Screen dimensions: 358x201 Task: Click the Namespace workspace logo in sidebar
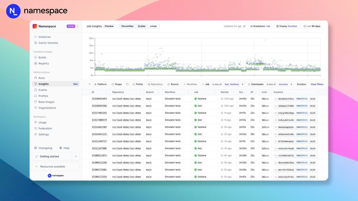pyautogui.click(x=35, y=26)
